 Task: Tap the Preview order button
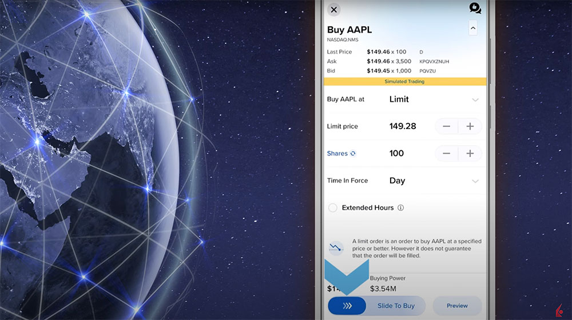(x=457, y=306)
